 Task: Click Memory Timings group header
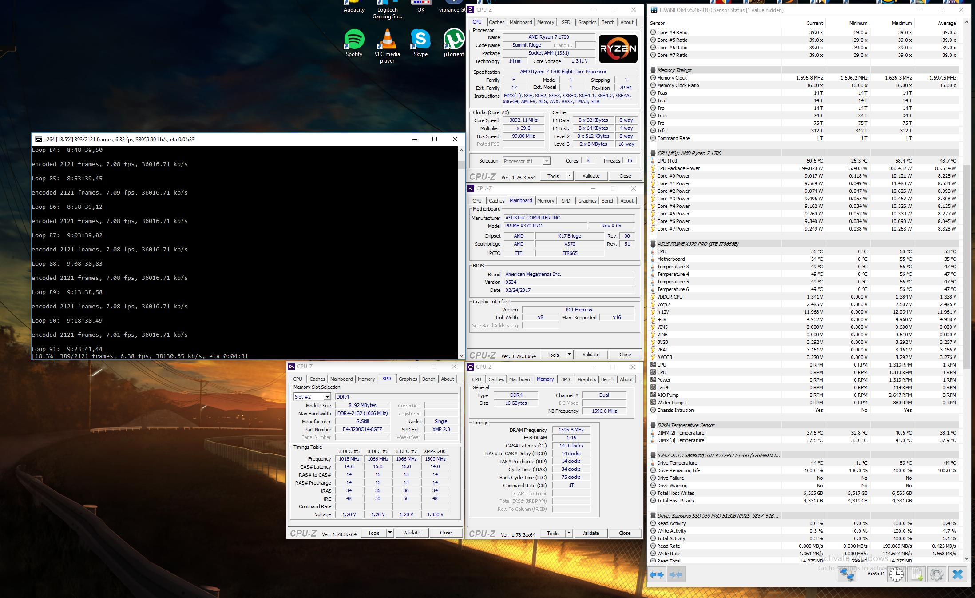pos(804,70)
